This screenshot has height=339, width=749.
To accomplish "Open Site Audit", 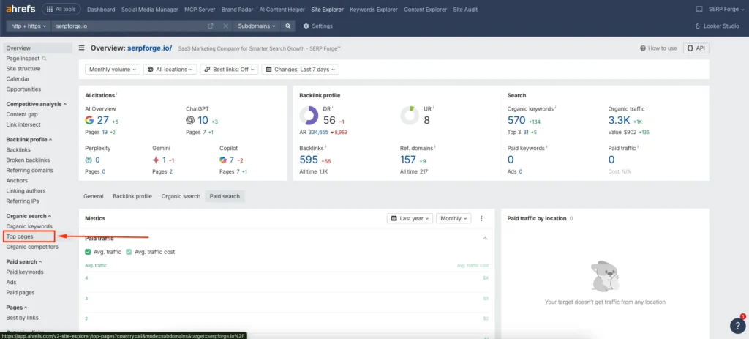I will (466, 9).
